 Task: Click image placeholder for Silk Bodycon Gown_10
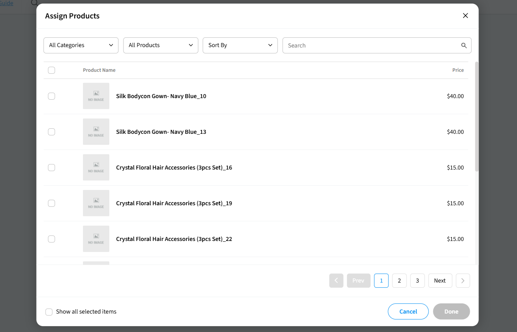(96, 96)
